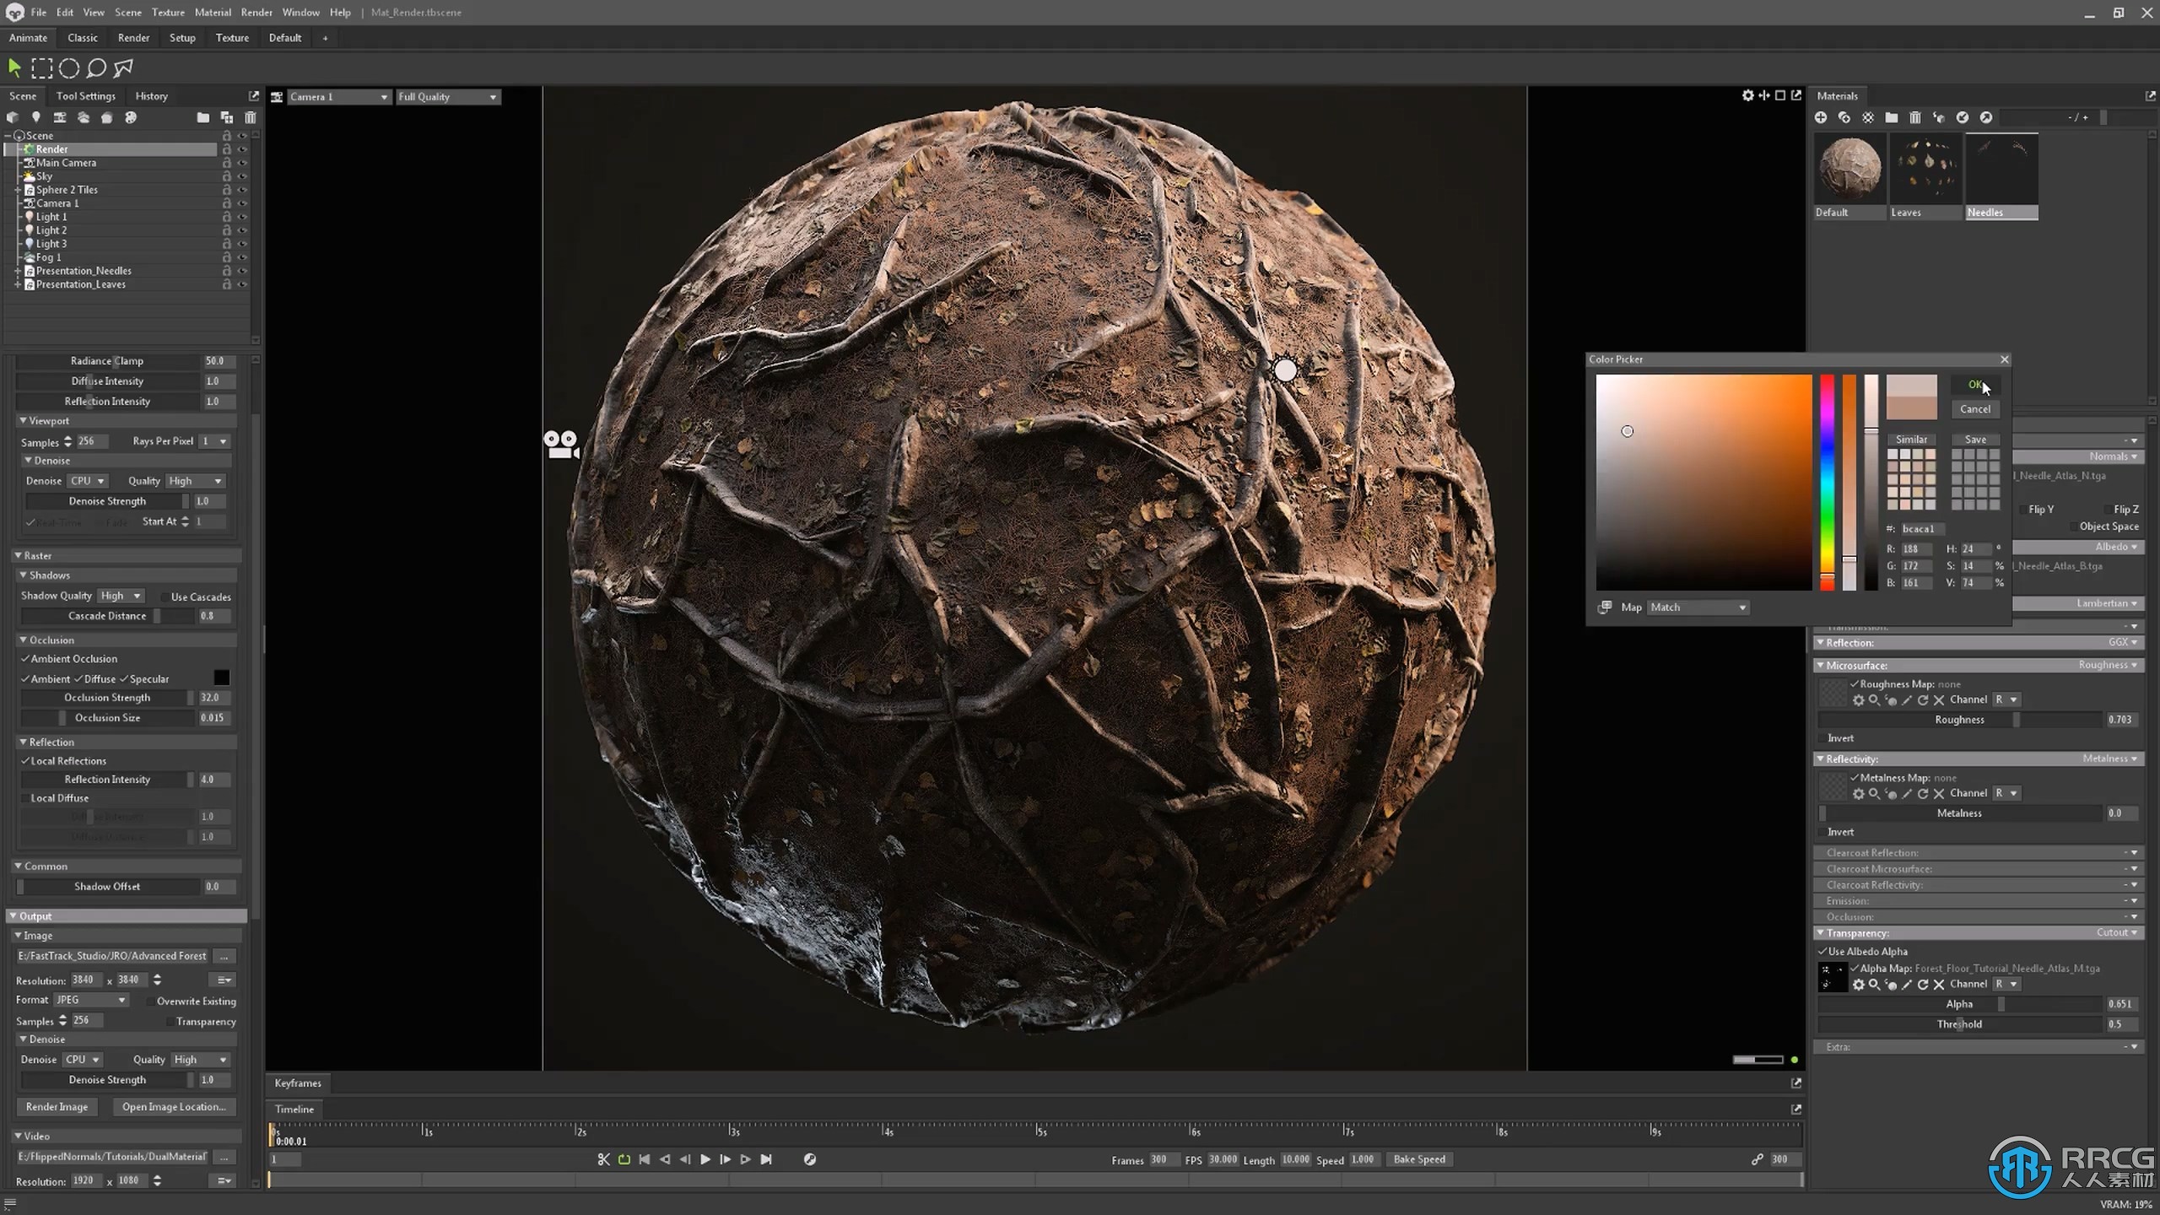The width and height of the screenshot is (2160, 1215).
Task: Open Roughness Map settings gear
Action: click(1858, 700)
